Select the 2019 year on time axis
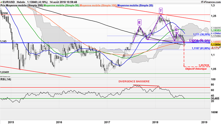 tap(204, 122)
